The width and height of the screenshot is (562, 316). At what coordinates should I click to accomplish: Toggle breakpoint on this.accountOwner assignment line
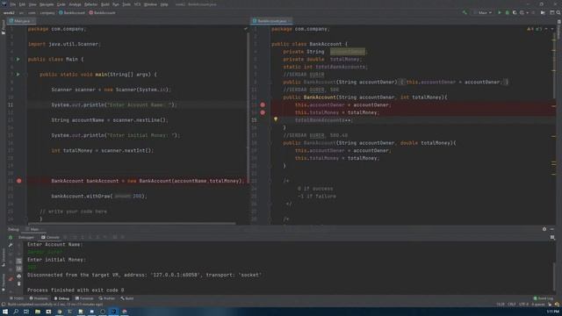(x=263, y=104)
